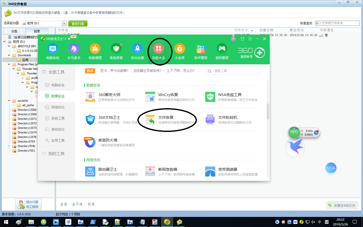
Task: Select 游戏优化 category
Action: pos(56,129)
